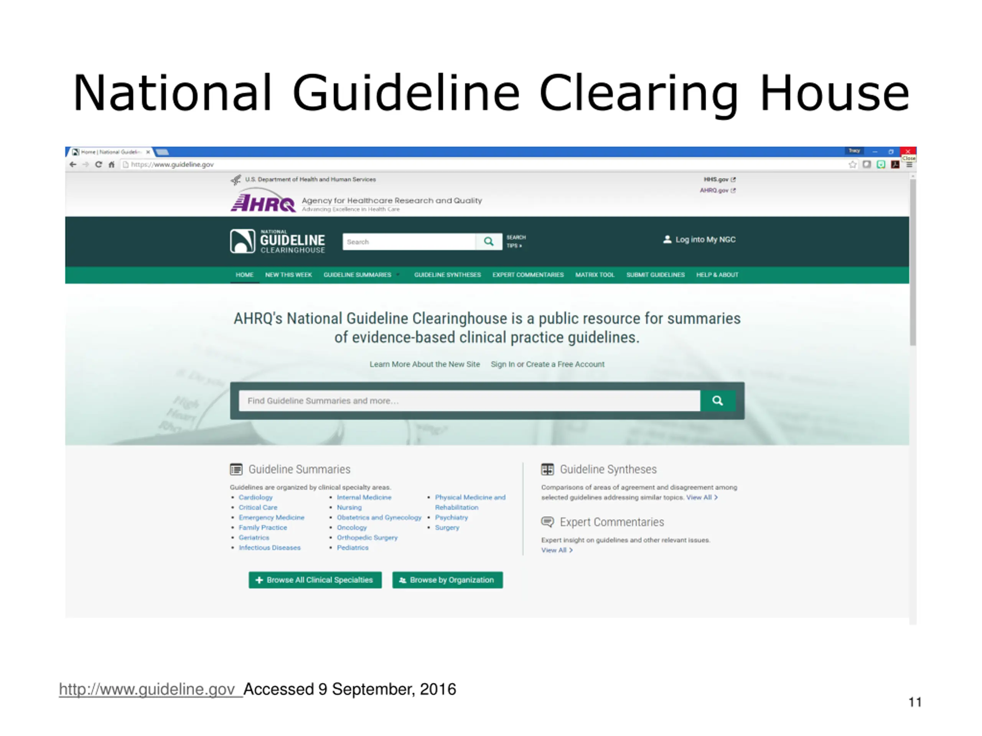
Task: Open the browser home icon
Action: [111, 164]
